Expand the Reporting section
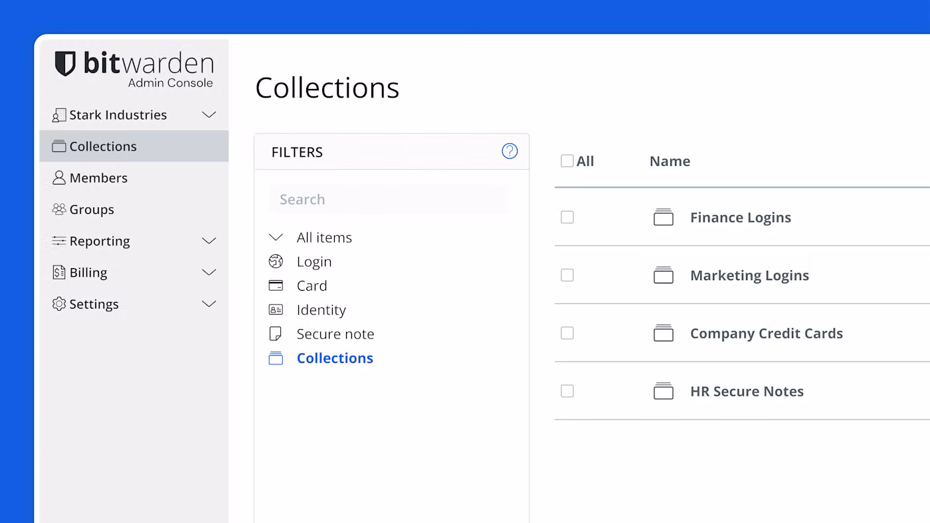This screenshot has width=930, height=523. coord(209,241)
